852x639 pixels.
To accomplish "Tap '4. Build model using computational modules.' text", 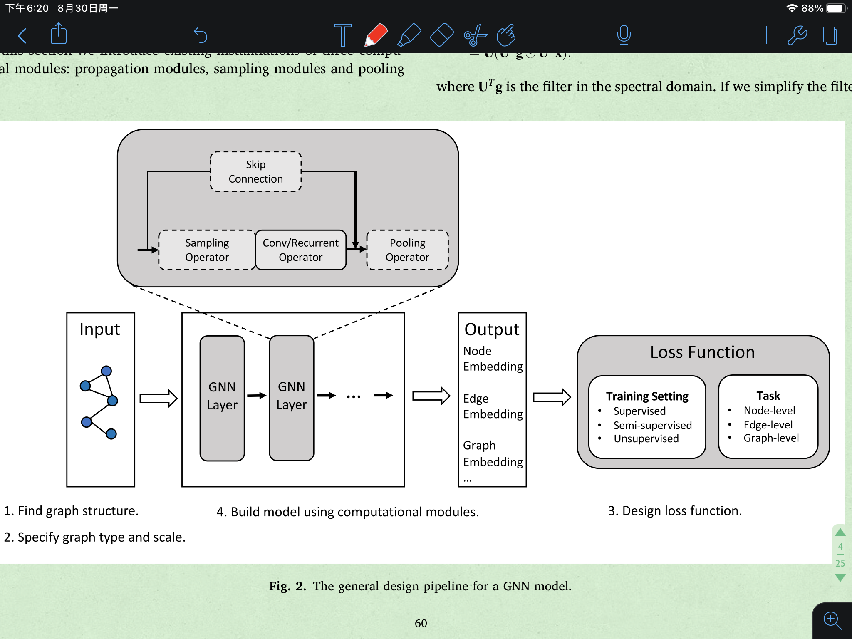I will [348, 512].
